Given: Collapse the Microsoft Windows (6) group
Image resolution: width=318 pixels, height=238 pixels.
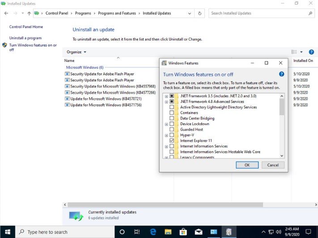Looking at the screenshot, I should (85, 67).
